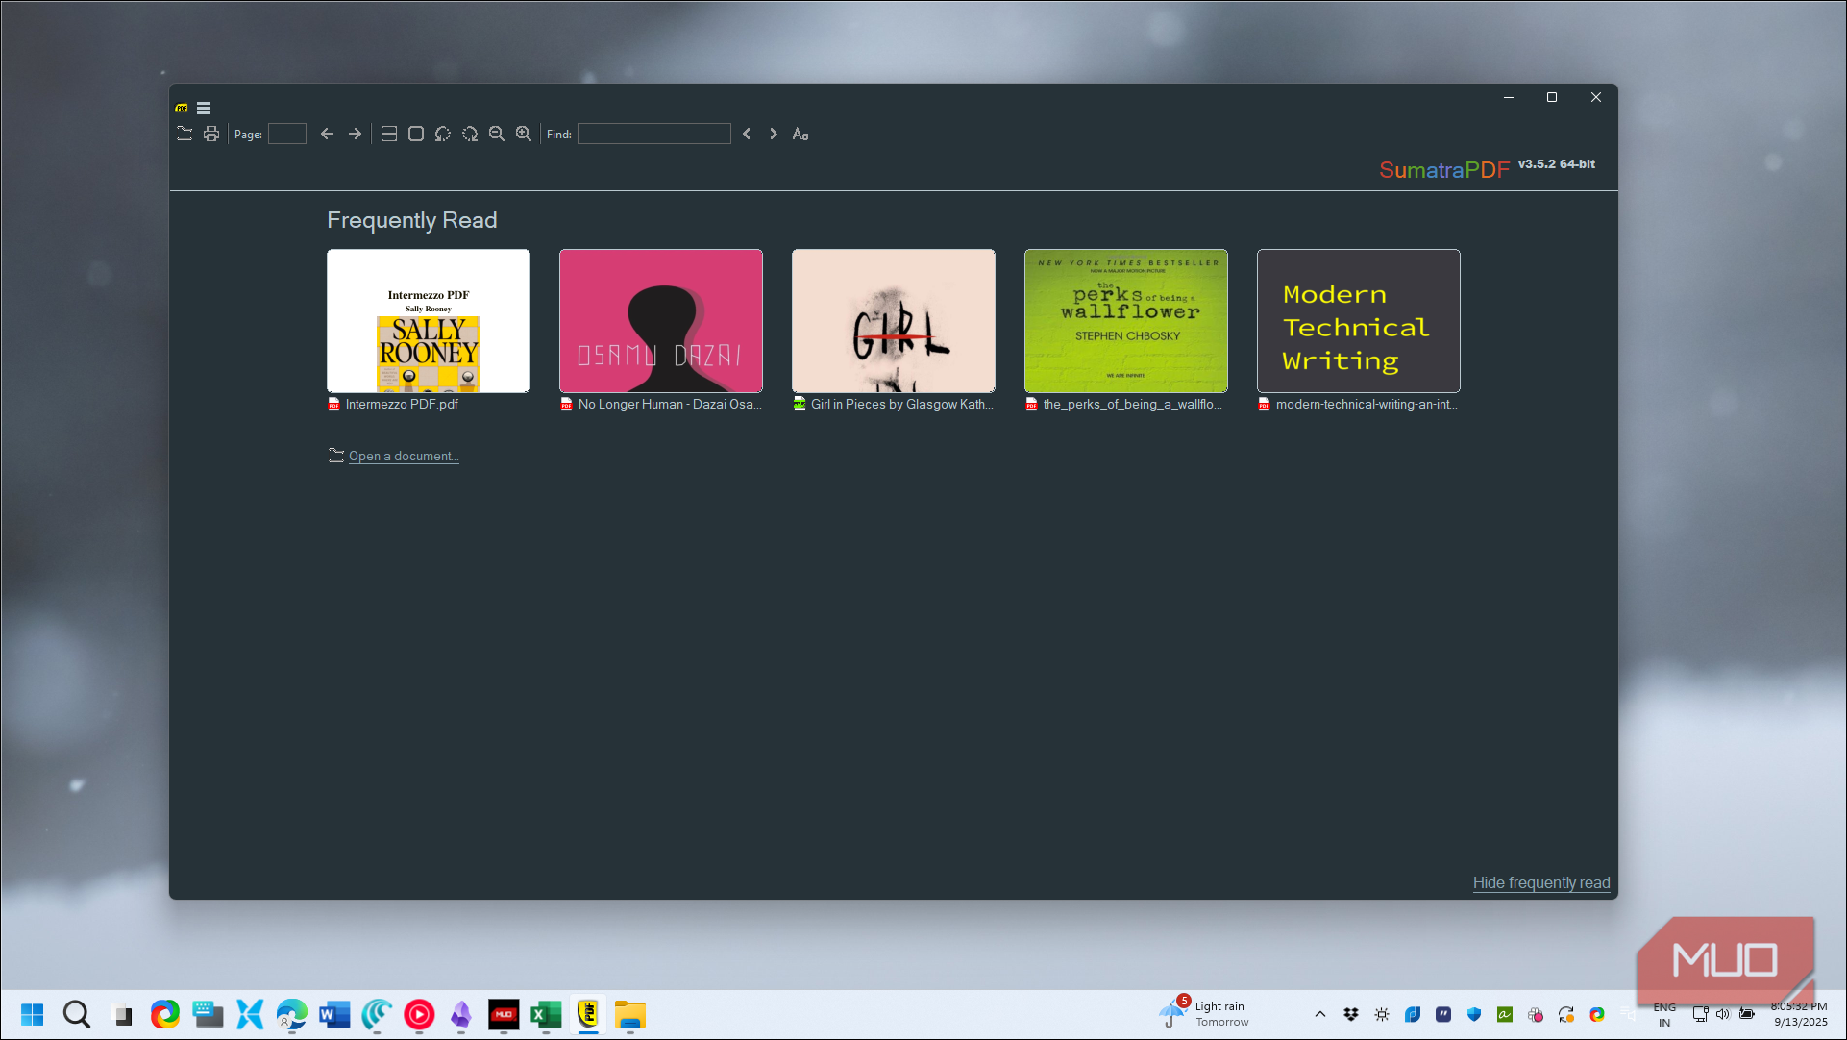Click the Print icon in toolbar

[x=211, y=134]
